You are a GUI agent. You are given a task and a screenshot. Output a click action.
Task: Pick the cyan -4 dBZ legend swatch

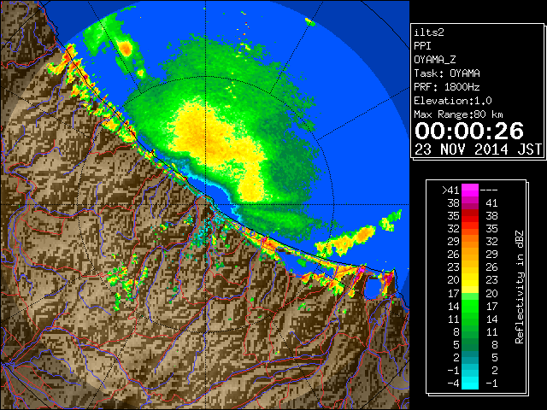tap(470, 383)
